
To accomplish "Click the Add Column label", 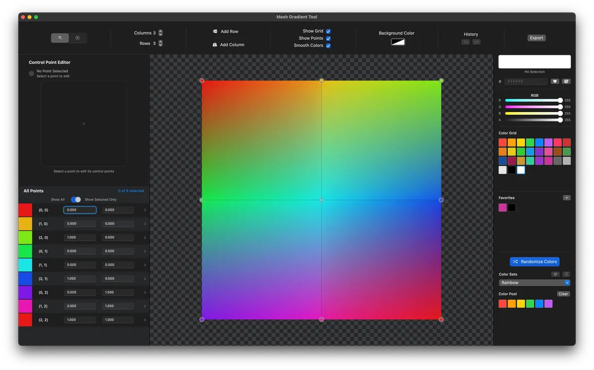I will pos(232,44).
